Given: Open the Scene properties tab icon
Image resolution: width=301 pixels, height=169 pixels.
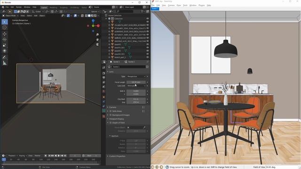Looking at the screenshot, I should (x=103, y=87).
